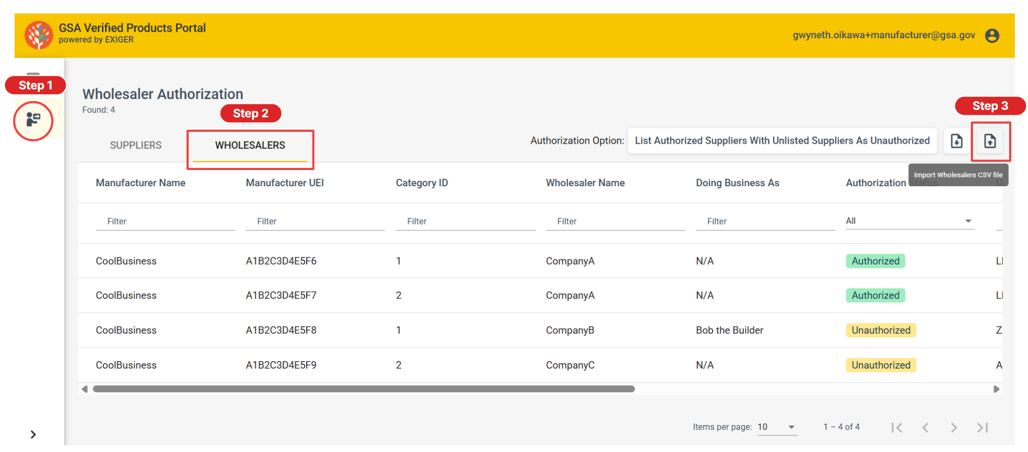Click the Manufacturer UEI filter field

point(315,222)
